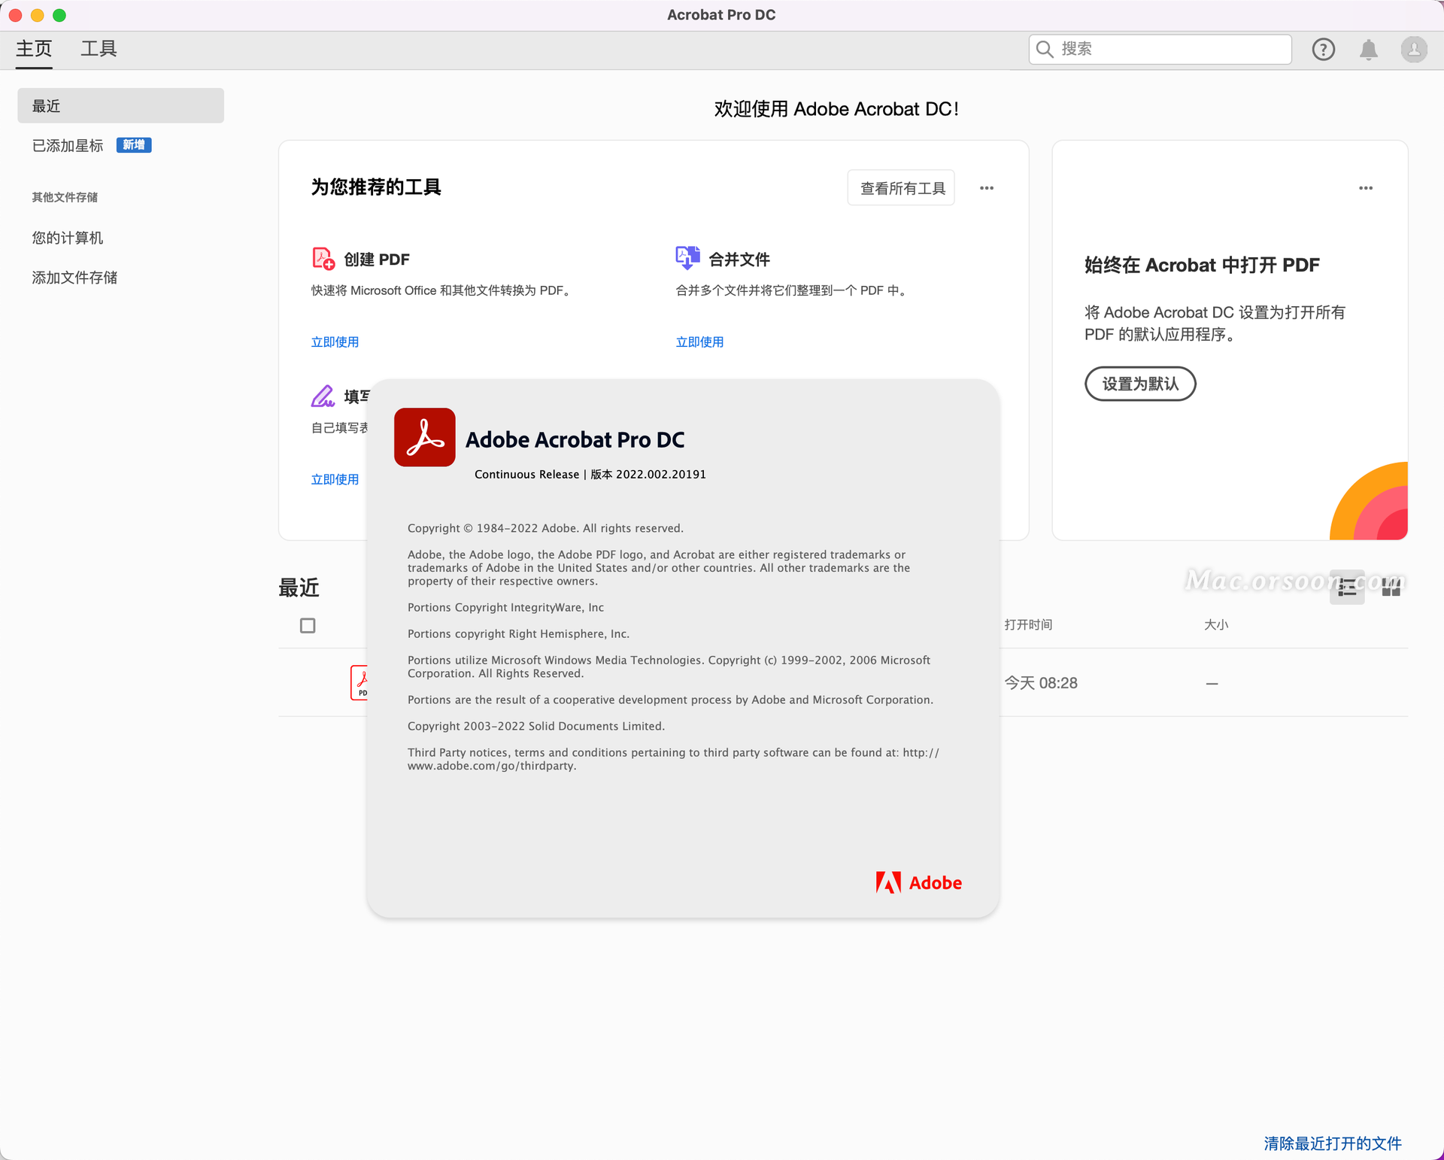Click the 填写 purple pen tool icon
Image resolution: width=1444 pixels, height=1160 pixels.
coord(322,396)
